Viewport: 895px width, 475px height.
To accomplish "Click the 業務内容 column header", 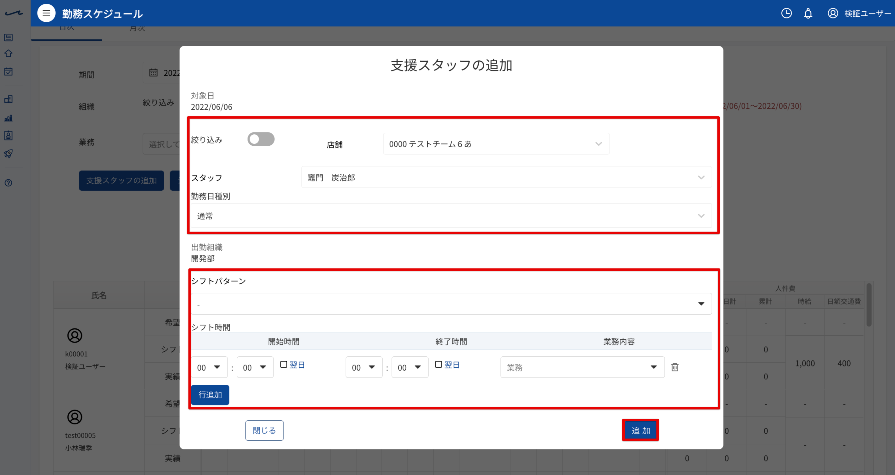I will tap(619, 342).
